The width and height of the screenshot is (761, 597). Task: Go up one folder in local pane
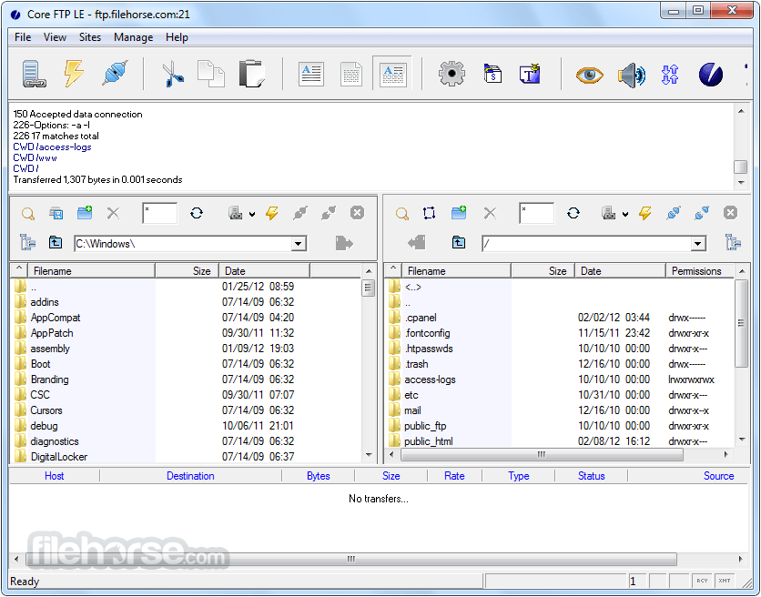coord(56,242)
